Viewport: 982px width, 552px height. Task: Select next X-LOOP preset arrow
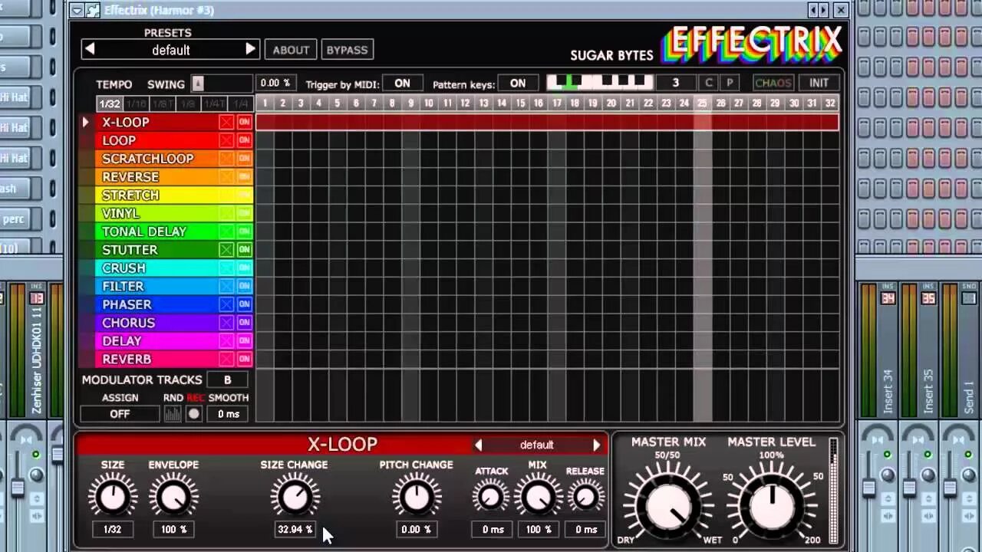(x=596, y=445)
